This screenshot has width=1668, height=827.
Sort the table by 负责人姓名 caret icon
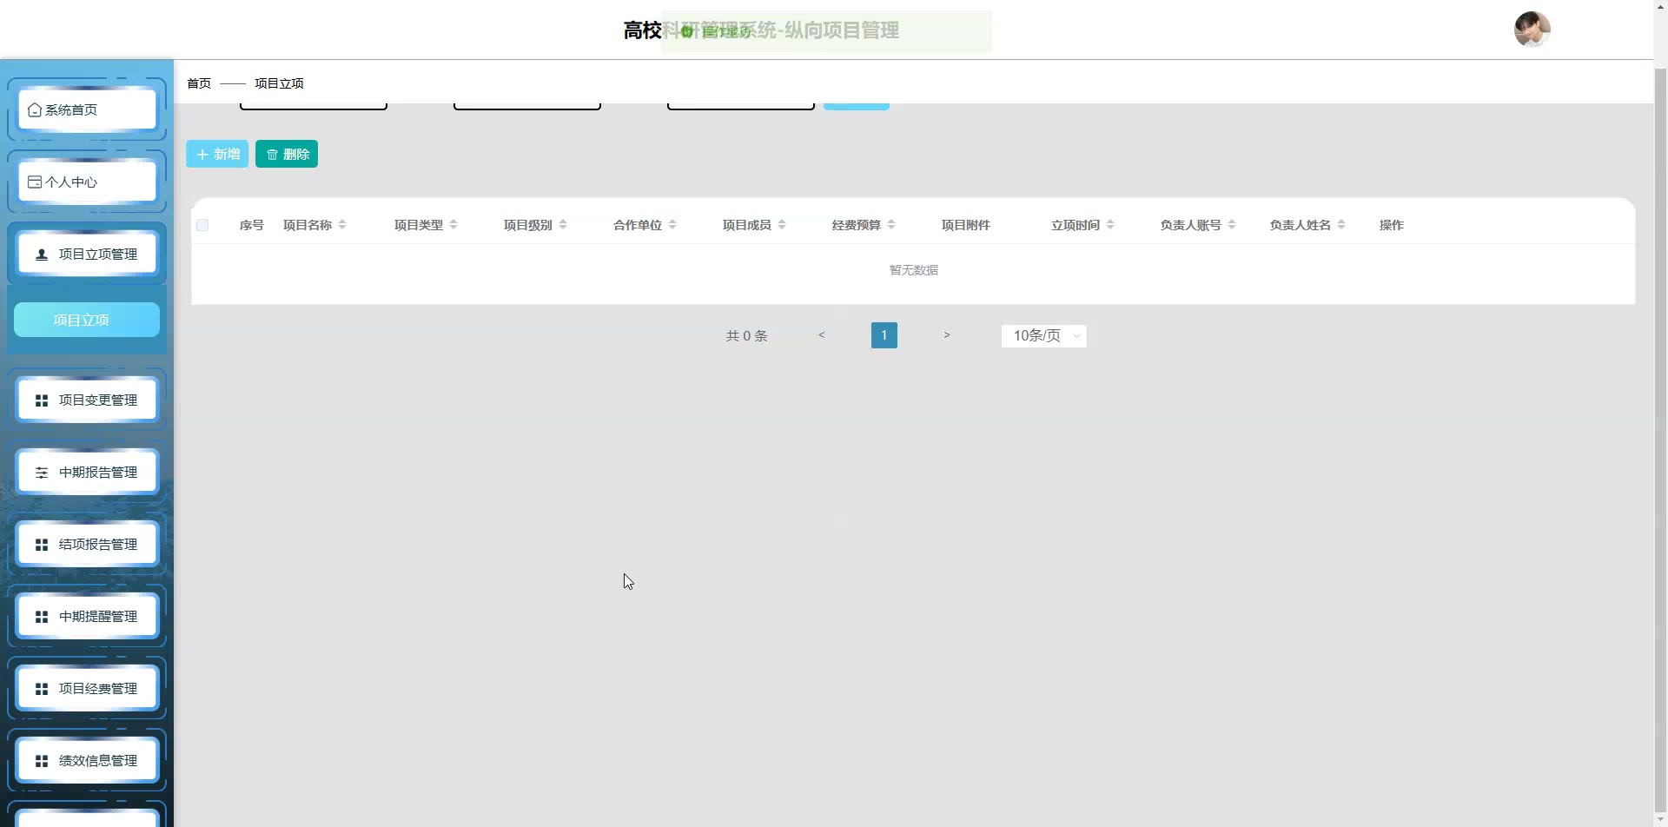click(x=1341, y=225)
